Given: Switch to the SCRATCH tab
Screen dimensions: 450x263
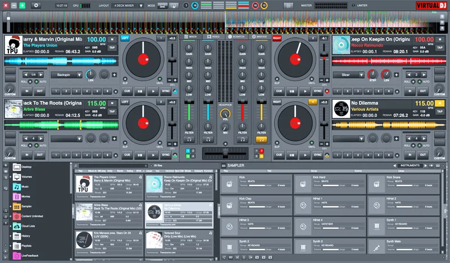Looking at the screenshot, I should (236, 37).
